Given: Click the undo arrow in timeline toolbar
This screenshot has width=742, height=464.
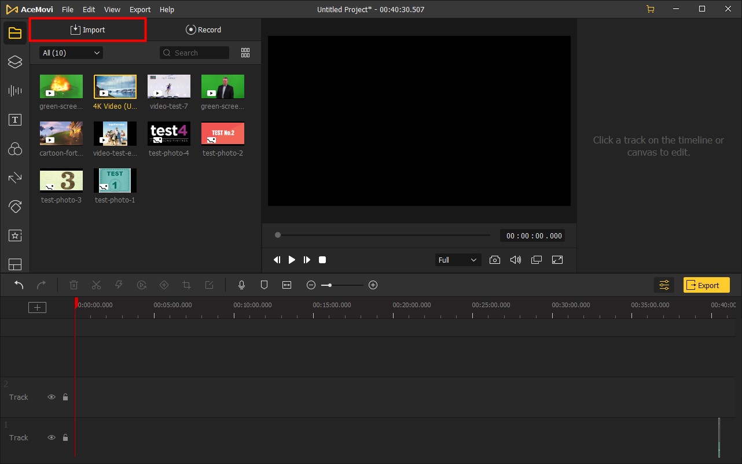Looking at the screenshot, I should pos(19,285).
